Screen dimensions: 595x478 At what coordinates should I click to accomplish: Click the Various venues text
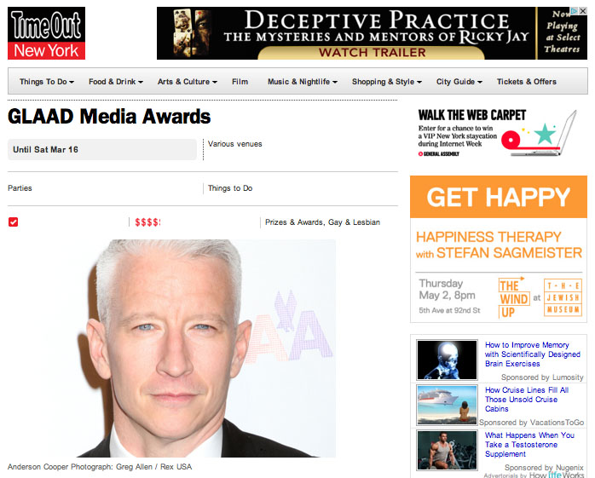(x=235, y=144)
